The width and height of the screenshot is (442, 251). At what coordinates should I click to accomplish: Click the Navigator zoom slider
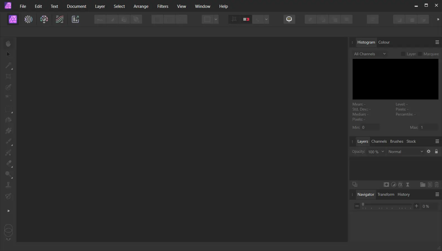387,206
